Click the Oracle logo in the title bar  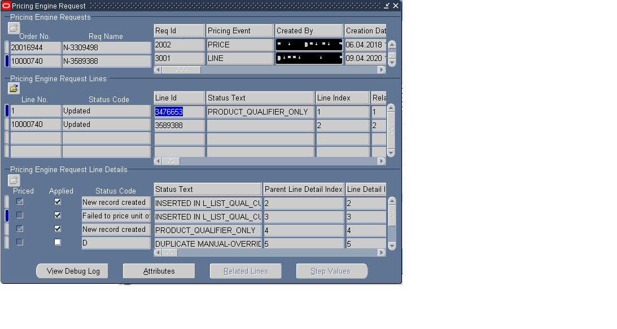click(x=5, y=6)
